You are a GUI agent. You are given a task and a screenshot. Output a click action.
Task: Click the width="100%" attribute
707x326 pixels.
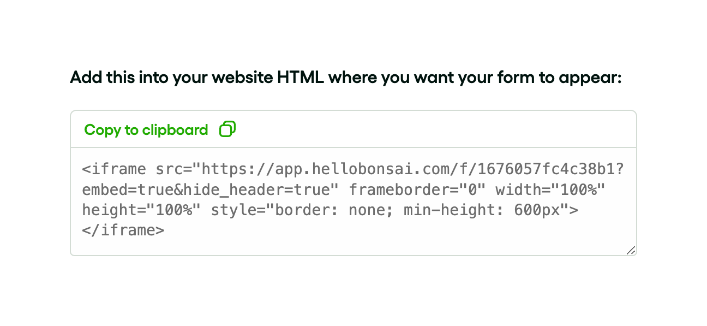pyautogui.click(x=550, y=190)
